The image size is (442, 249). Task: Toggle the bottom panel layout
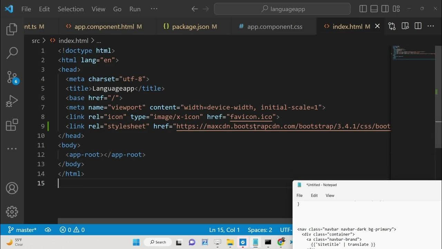[x=374, y=9]
